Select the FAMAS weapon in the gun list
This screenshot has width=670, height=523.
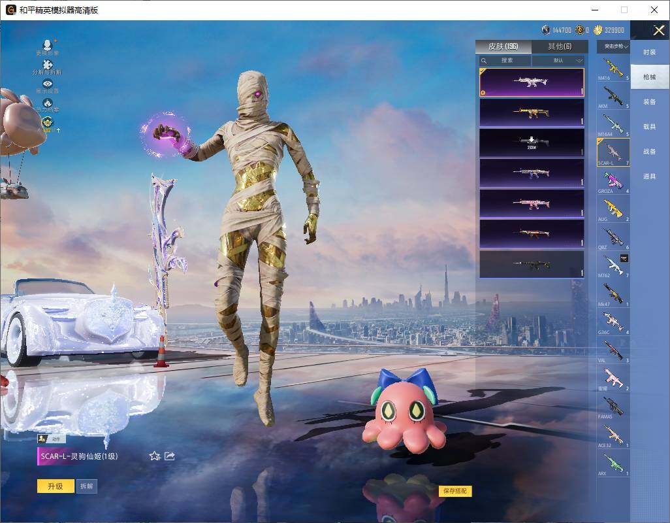click(613, 407)
